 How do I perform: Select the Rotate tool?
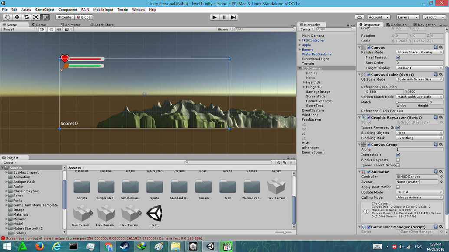click(26, 17)
